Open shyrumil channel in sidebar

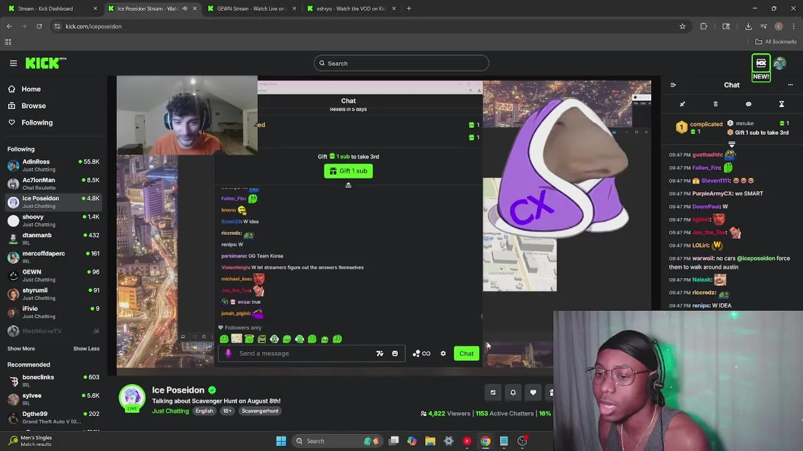click(x=53, y=294)
